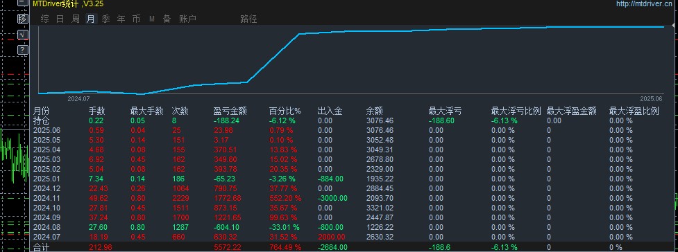Click the 552.20 % percentage cell
Viewport: 678px width, 252px height.
coord(285,198)
